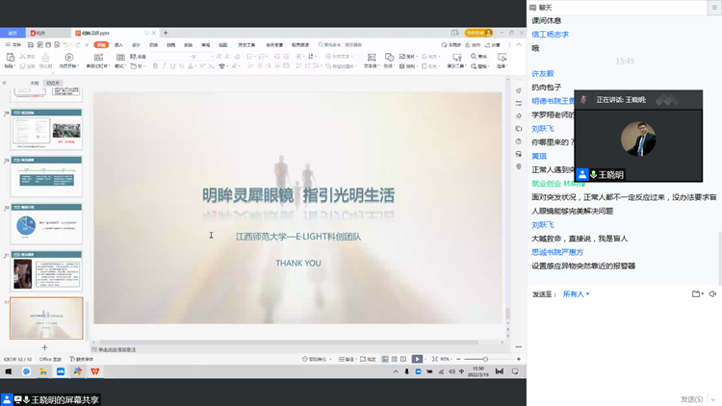Open File Explorer taskbar icon
Screen dimensions: 722x406
coord(43,371)
